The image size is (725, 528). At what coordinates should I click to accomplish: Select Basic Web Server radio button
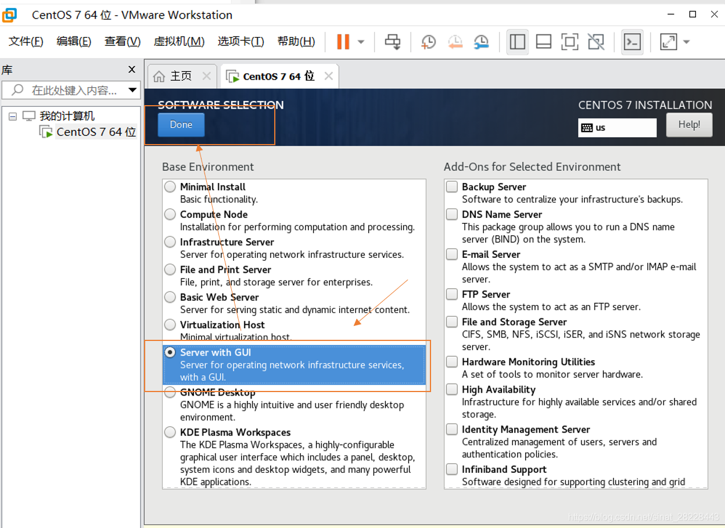point(170,297)
